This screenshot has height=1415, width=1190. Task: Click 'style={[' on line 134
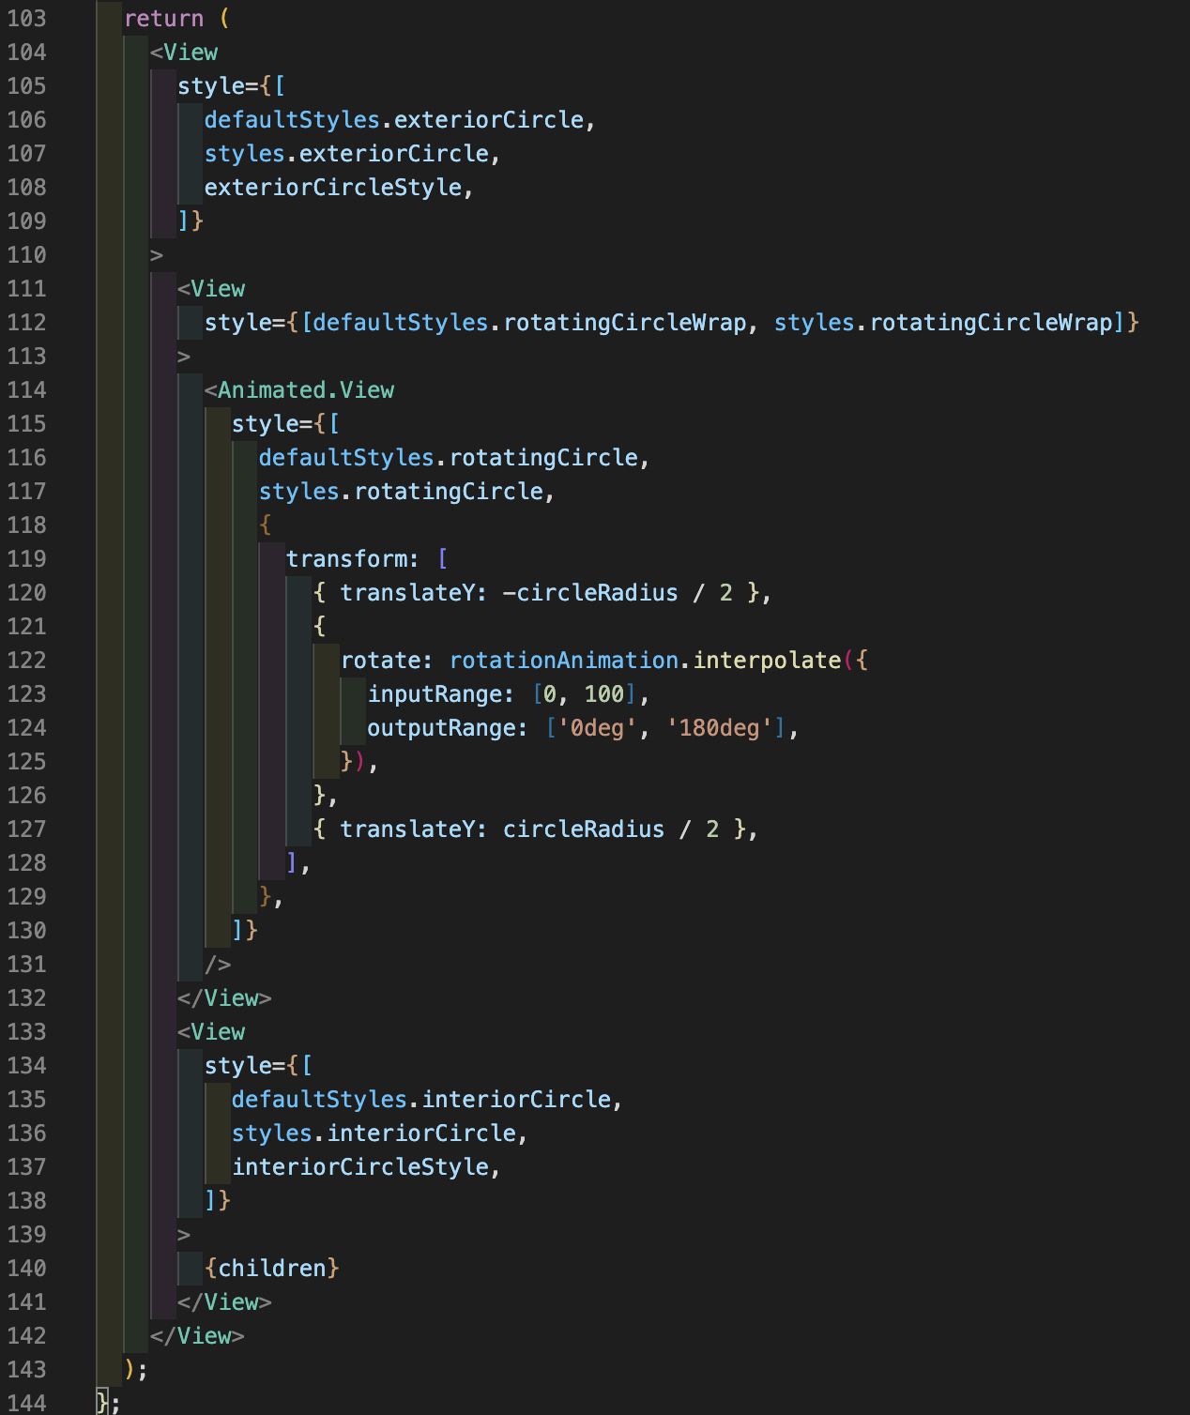coord(258,1065)
